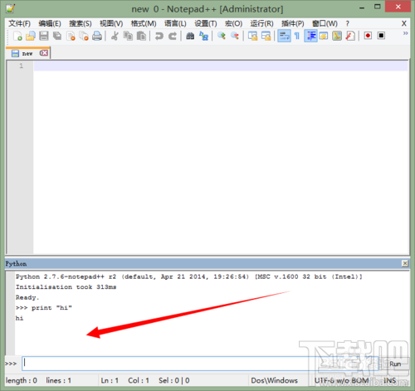Image resolution: width=415 pixels, height=391 pixels.
Task: Click 'Ln : 1' in the status bar
Action: click(110, 380)
